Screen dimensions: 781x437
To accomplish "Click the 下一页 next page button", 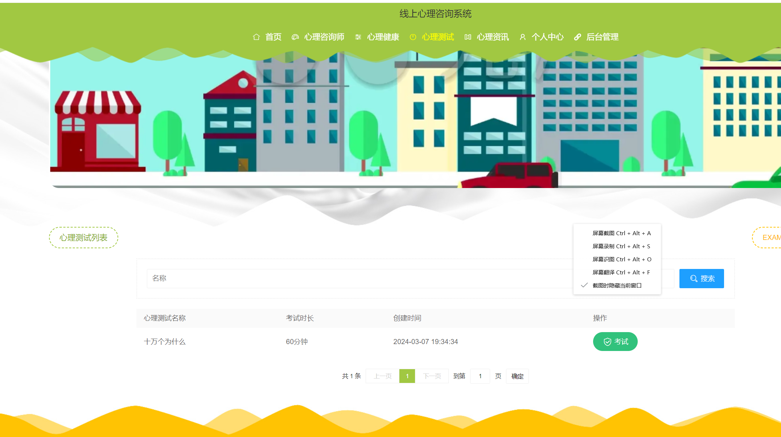I will (x=432, y=376).
